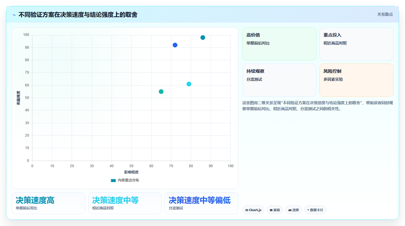Click the chart title 不同验证方案在决策速度与结论强度上的取舍
Image resolution: width=405 pixels, height=226 pixels.
(78, 15)
